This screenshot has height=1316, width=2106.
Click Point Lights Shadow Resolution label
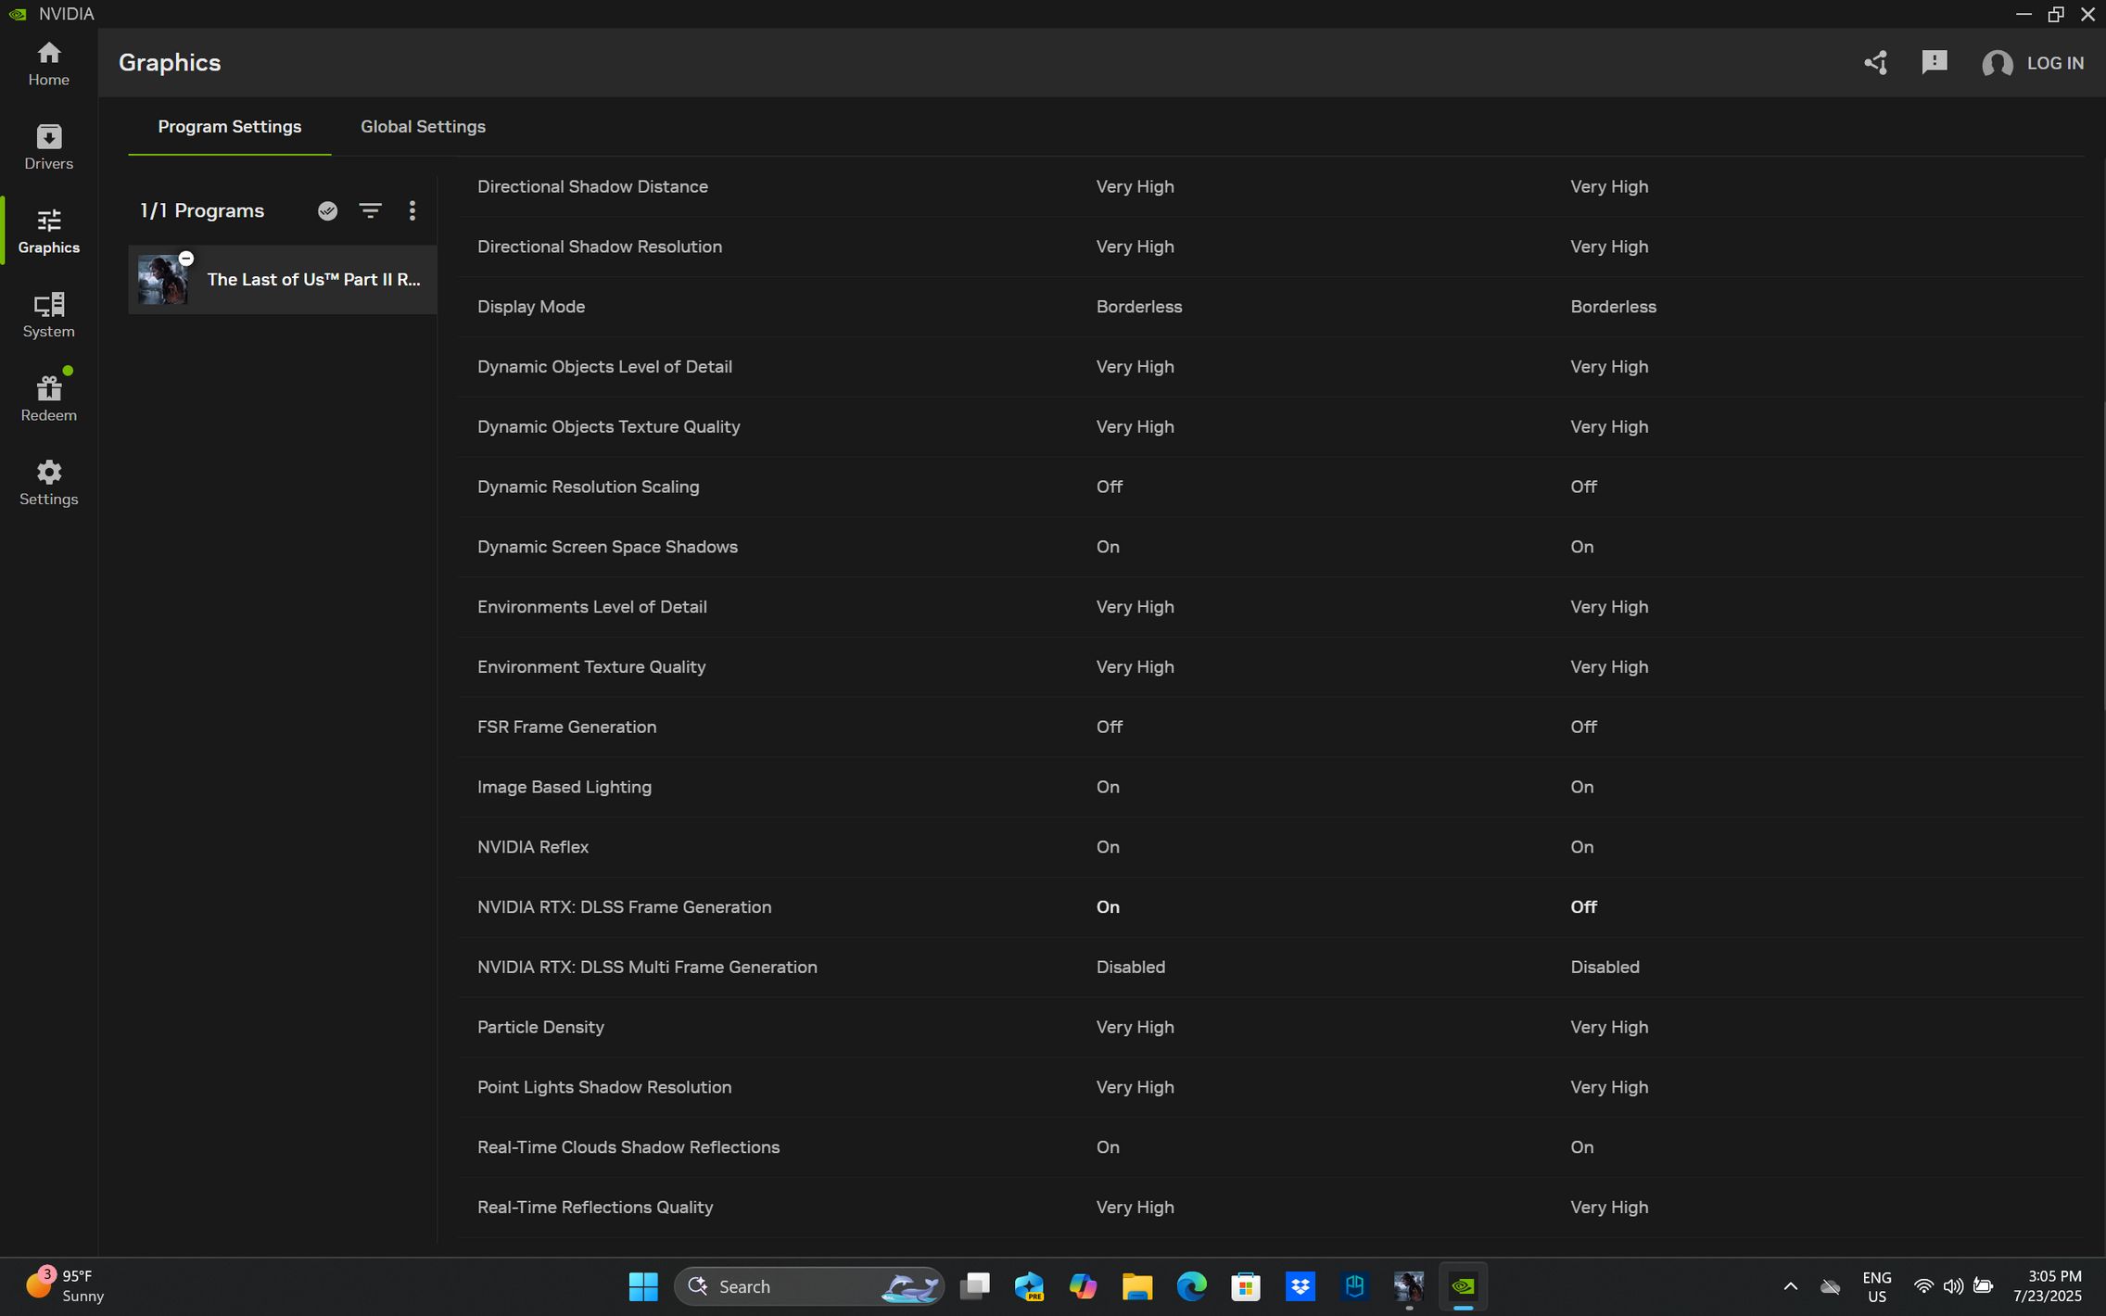[604, 1088]
